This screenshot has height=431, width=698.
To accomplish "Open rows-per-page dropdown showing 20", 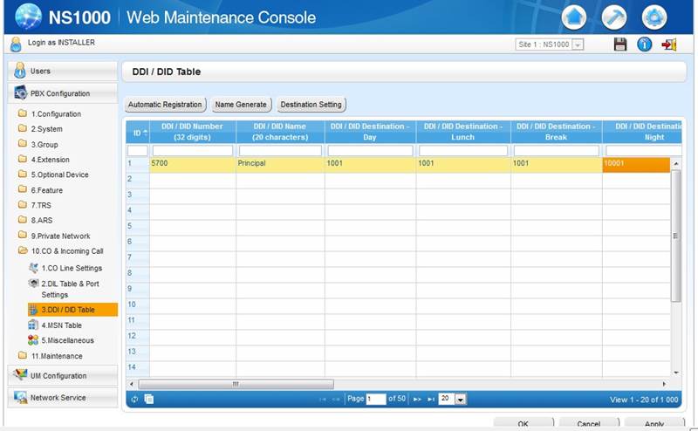I will [453, 399].
